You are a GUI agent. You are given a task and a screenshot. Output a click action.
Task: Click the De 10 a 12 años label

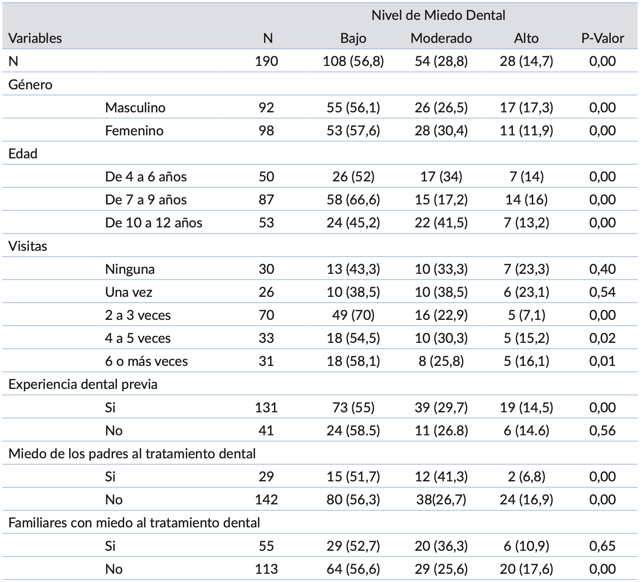(154, 223)
